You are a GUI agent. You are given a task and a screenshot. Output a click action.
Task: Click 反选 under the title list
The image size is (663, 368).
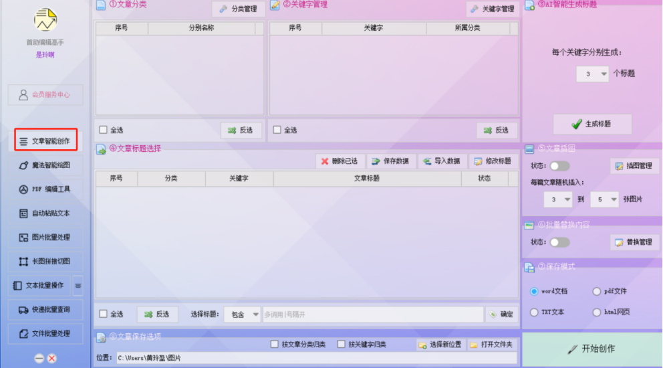coord(157,314)
